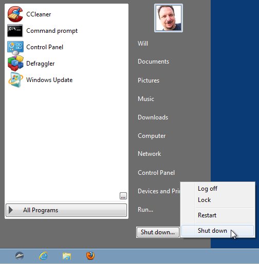Image resolution: width=259 pixels, height=264 pixels.
Task: Open Windows Update icon
Action: [x=15, y=80]
